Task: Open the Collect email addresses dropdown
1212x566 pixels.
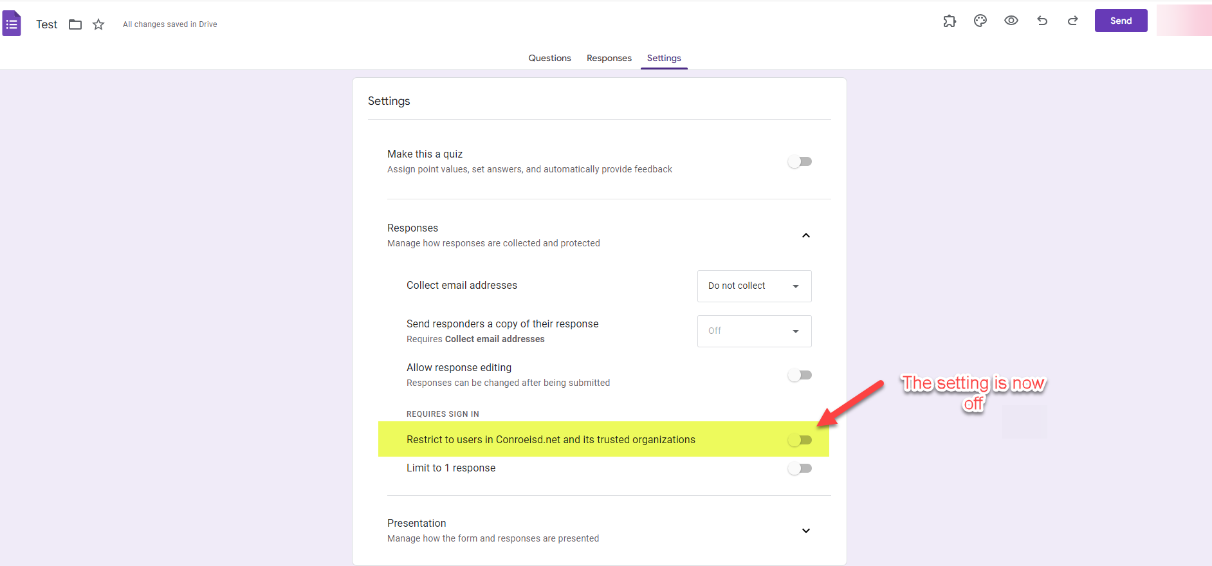Action: [754, 286]
